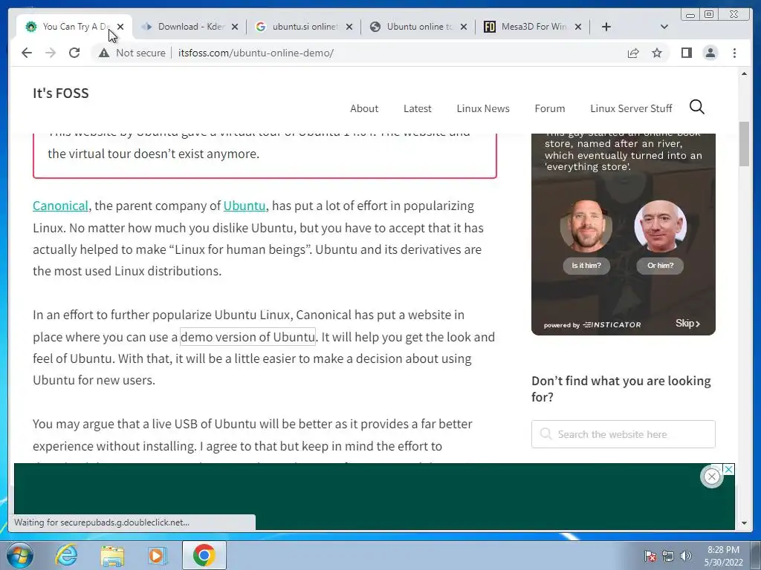Click 'powered by INSTICATOR' text in ad
The height and width of the screenshot is (570, 761).
[x=592, y=325]
